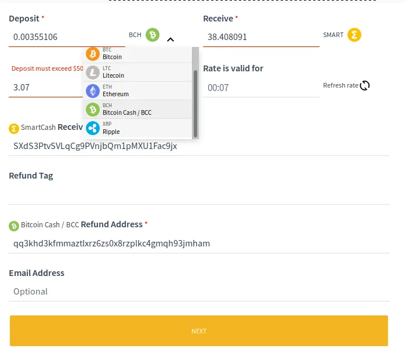Click the currency list scrollbar thumb
This screenshot has width=406, height=356.
195,104
